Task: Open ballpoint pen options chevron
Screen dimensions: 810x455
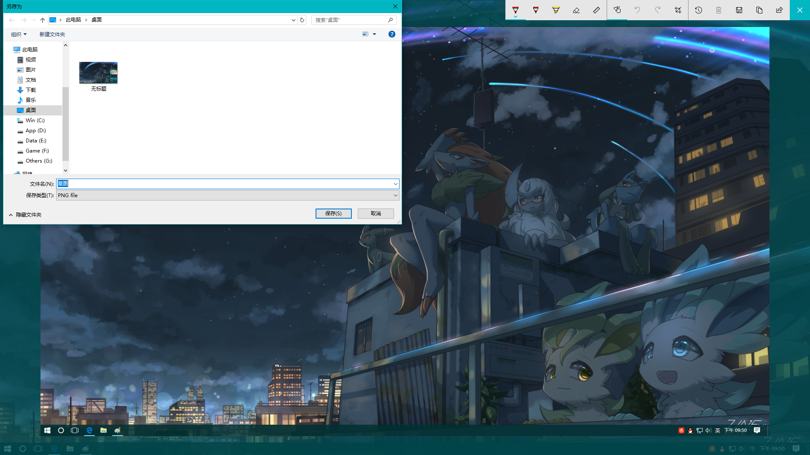Action: [516, 17]
